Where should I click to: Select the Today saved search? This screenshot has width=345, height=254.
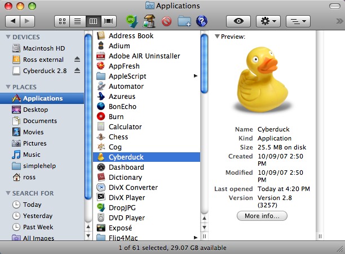click(42, 205)
